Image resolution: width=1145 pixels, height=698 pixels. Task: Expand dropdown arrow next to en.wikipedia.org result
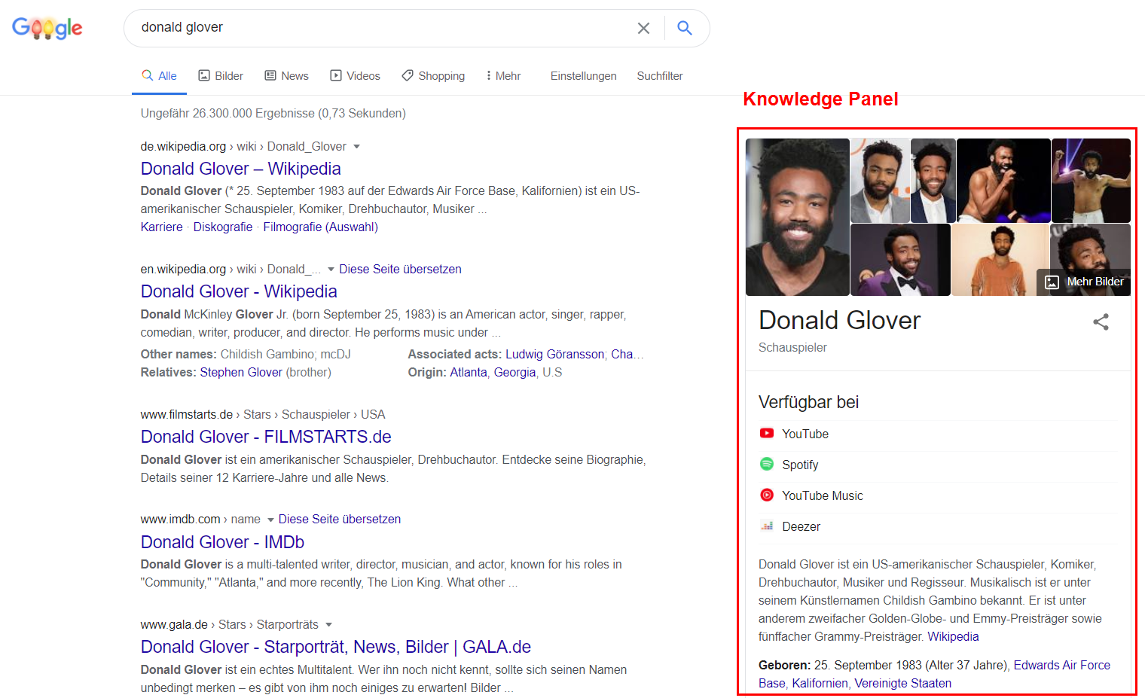(331, 270)
